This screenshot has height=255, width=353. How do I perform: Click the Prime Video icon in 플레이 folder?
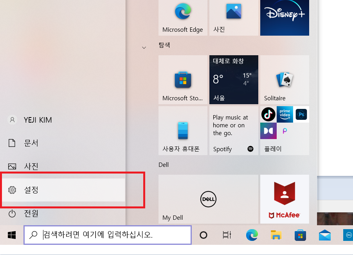click(285, 114)
